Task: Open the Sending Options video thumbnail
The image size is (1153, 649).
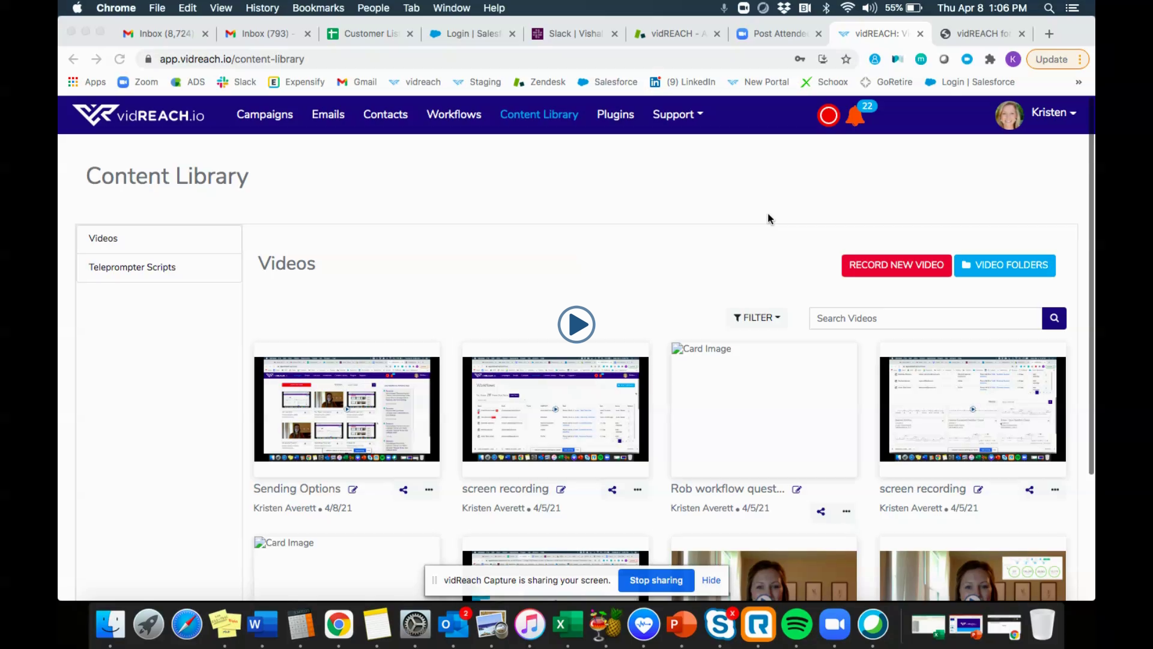Action: click(347, 409)
